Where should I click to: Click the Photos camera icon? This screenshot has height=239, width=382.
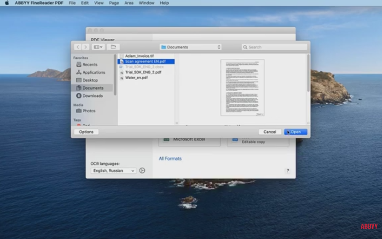click(79, 111)
